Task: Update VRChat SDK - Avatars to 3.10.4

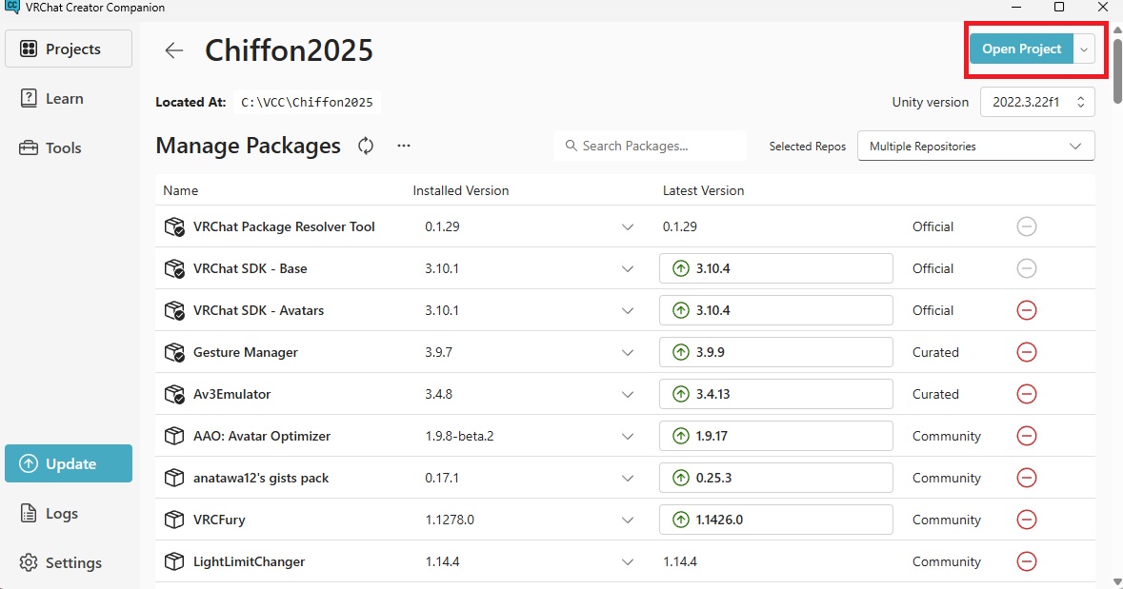Action: pyautogui.click(x=776, y=310)
